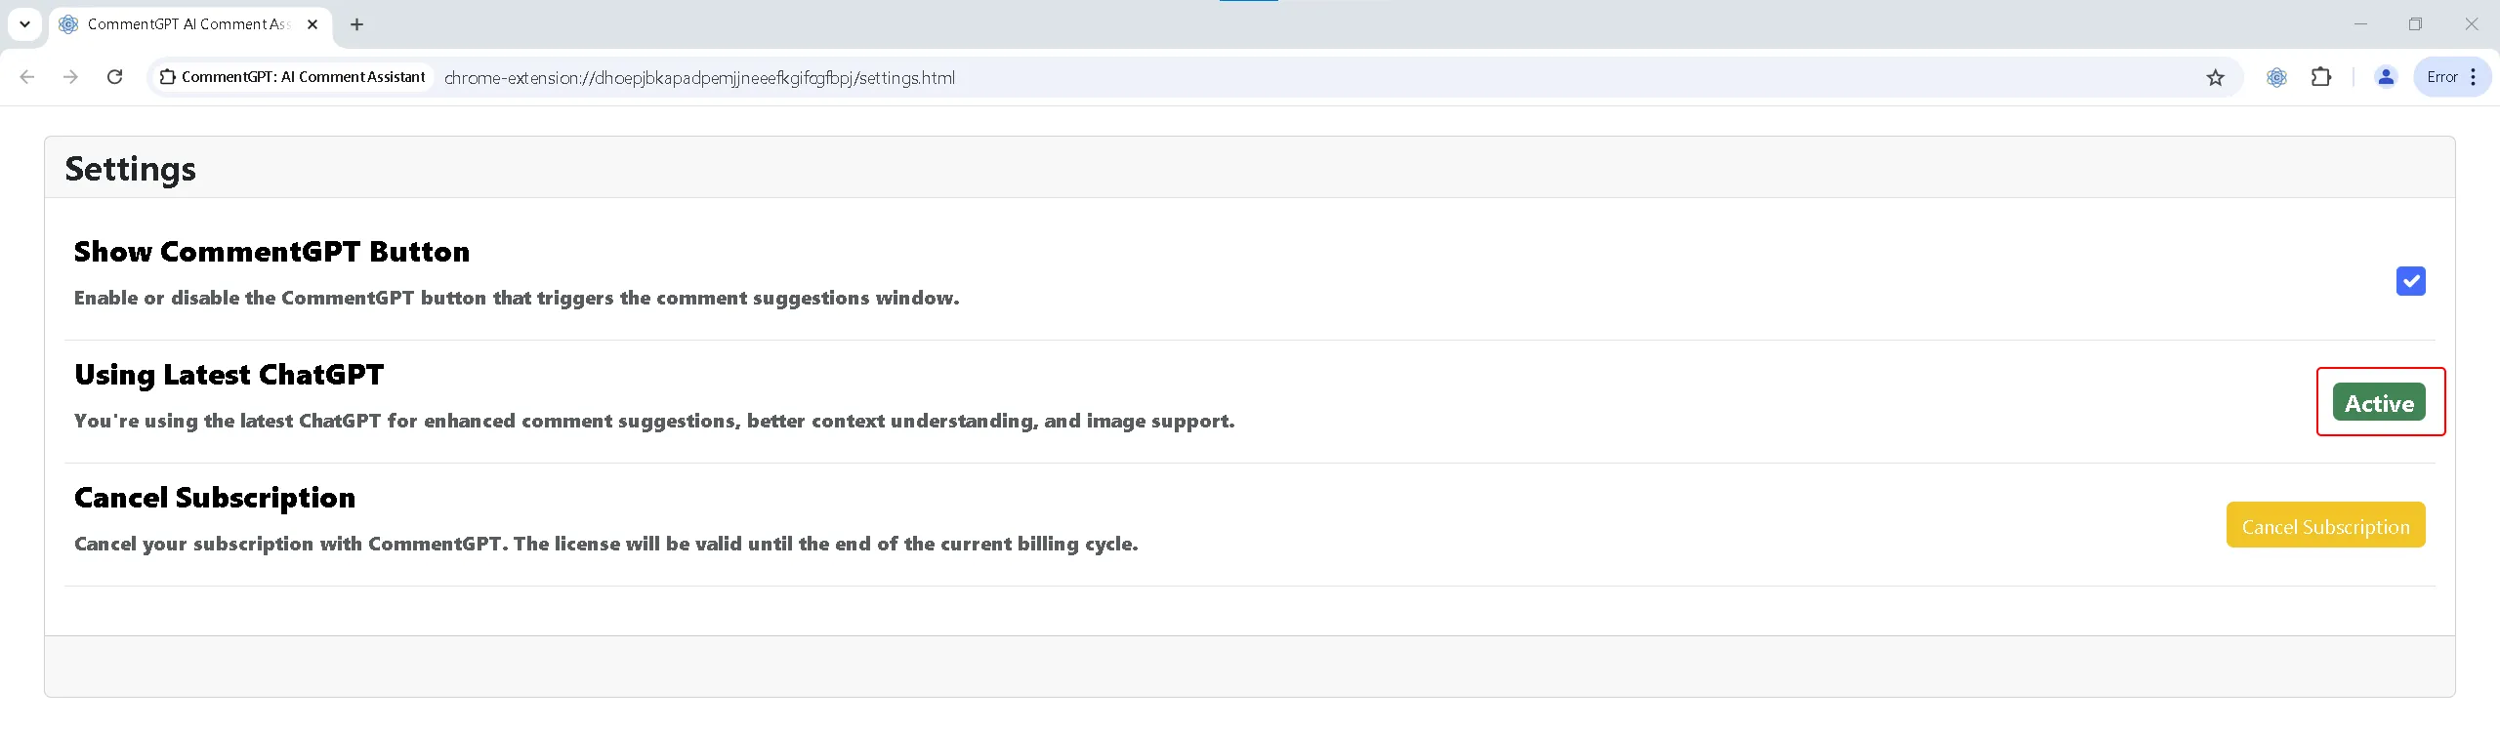The width and height of the screenshot is (2500, 730).
Task: Open a new browser tab
Action: [x=357, y=24]
